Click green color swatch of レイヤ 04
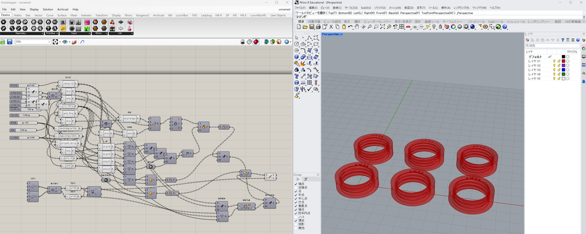 564,74
